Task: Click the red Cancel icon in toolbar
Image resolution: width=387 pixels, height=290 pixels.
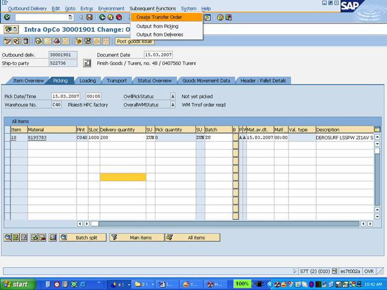Action: (119, 17)
